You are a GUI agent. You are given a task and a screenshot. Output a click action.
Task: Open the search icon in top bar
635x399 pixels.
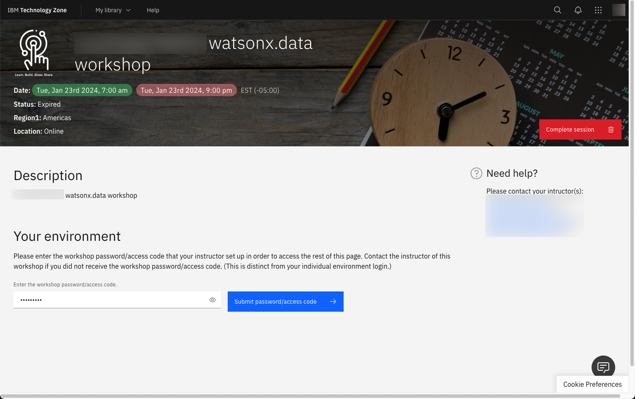click(557, 10)
